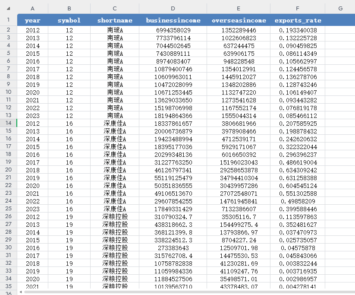The width and height of the screenshot is (355, 295).
Task: Click cell with value 3978908466
Action: tap(239, 131)
